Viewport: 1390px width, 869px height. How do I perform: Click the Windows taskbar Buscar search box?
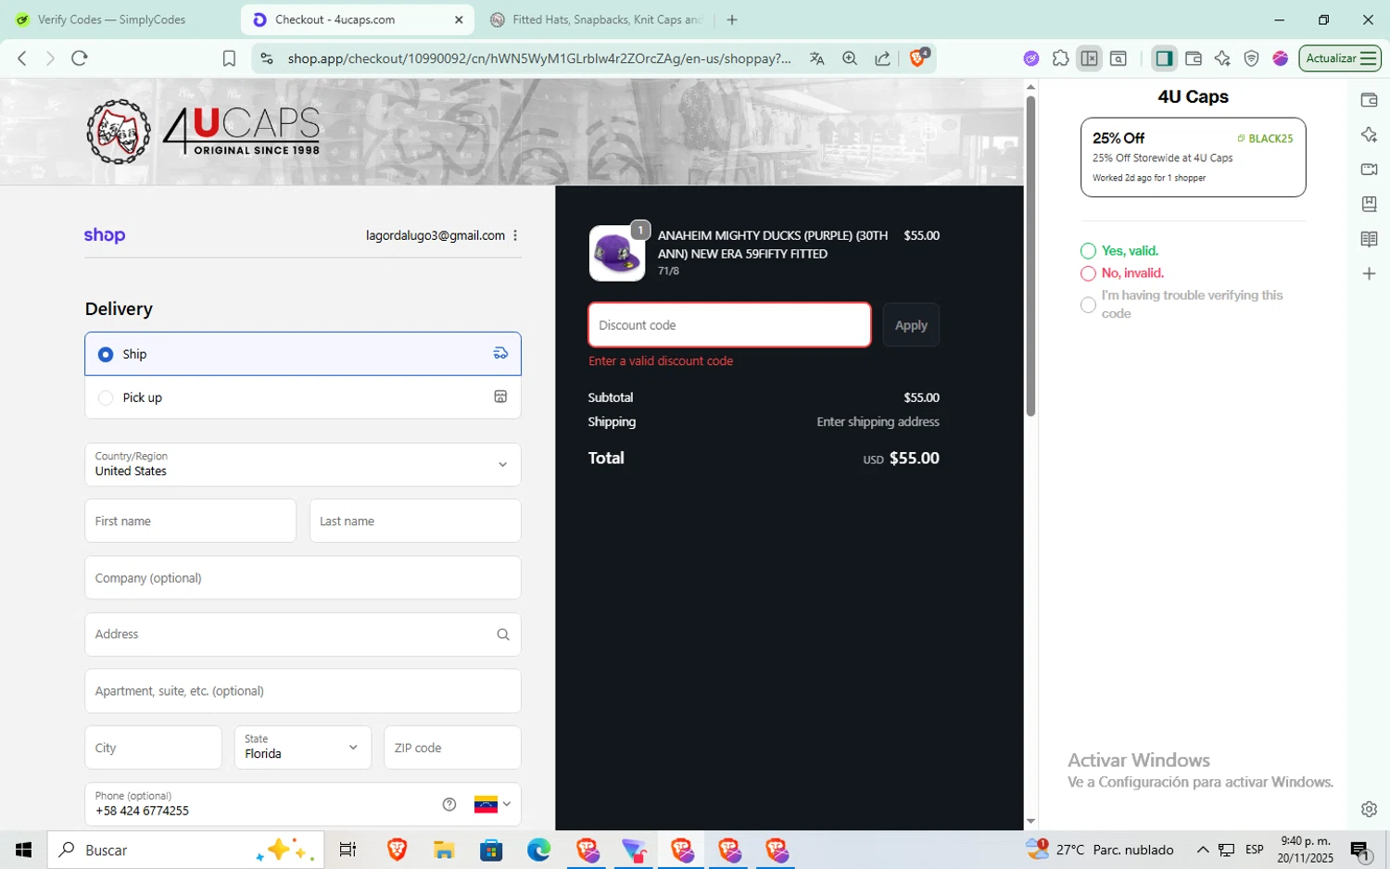[186, 850]
